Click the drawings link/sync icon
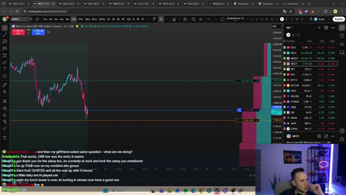Viewport: 346px width, 195px height. pos(5,129)
